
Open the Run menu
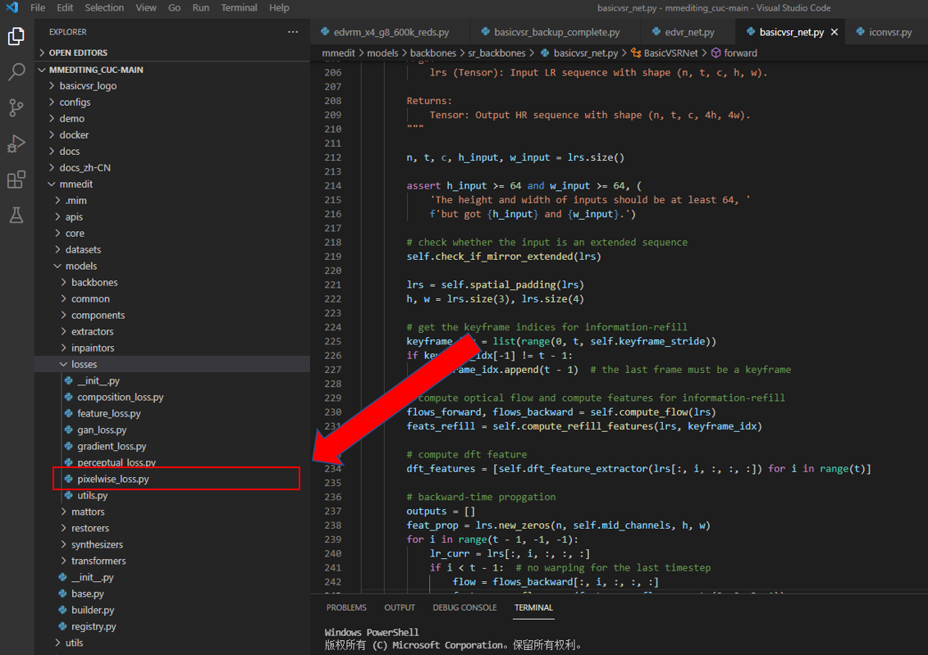(201, 7)
